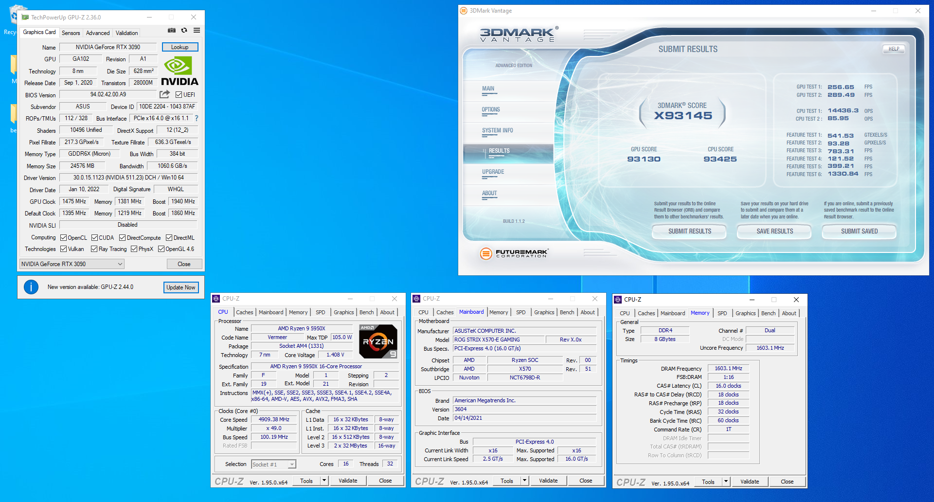The height and width of the screenshot is (502, 934).
Task: Toggle the Ray Tracing checkbox
Action: click(x=94, y=249)
